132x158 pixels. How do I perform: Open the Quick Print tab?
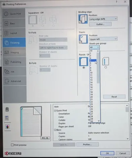pos(14,13)
